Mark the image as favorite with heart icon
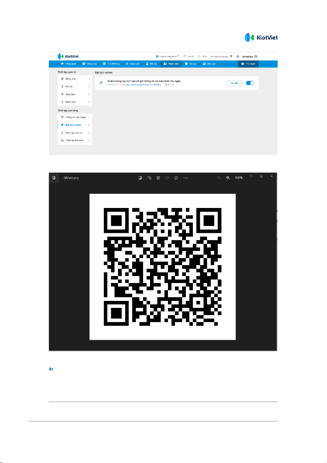Screen dimensions: 327x463 167,178
